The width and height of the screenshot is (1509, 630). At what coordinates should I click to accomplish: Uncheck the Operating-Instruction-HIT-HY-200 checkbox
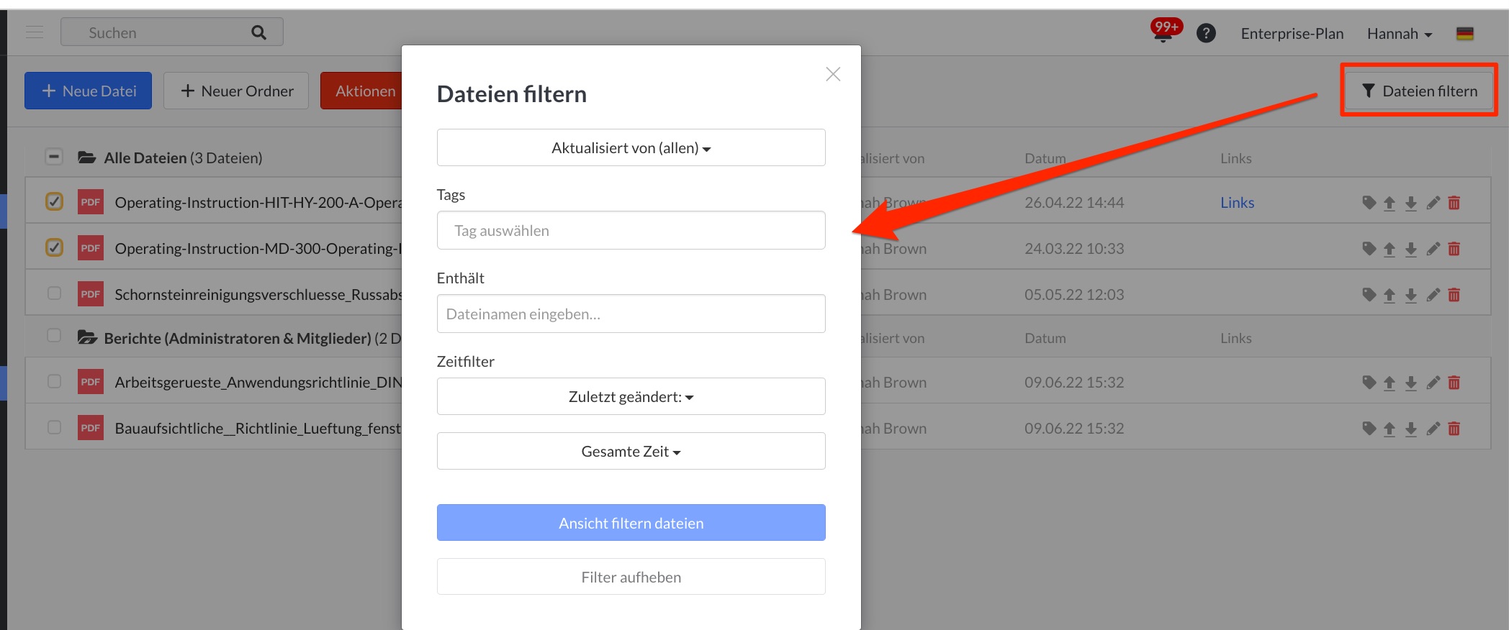click(54, 201)
